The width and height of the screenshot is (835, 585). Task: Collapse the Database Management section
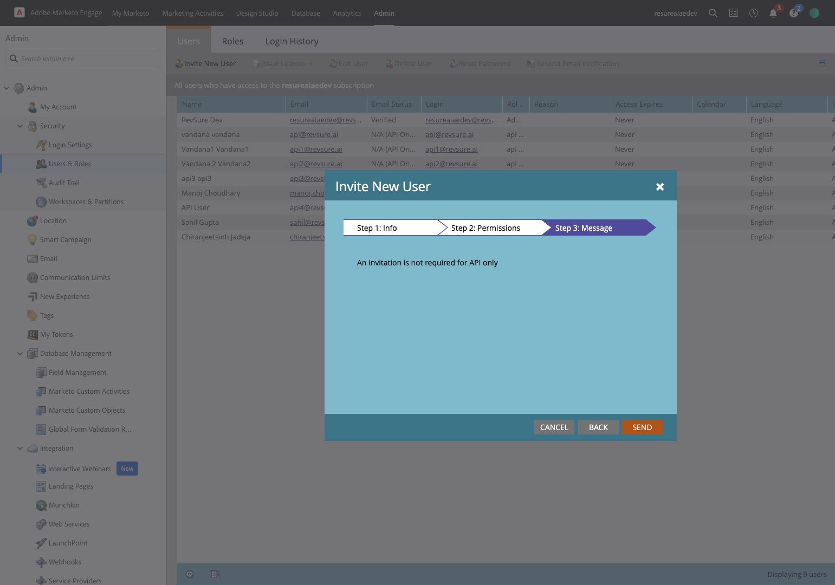tap(20, 353)
